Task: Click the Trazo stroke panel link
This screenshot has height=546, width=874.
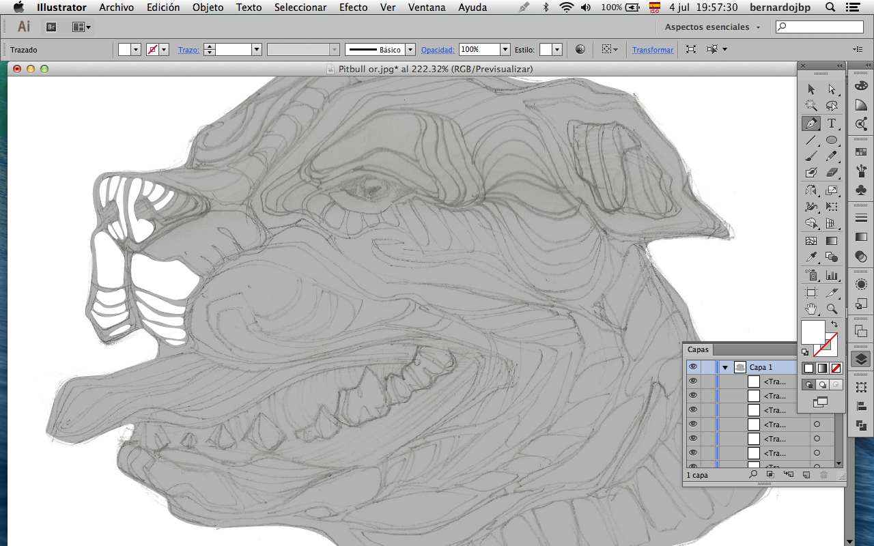Action: click(188, 50)
